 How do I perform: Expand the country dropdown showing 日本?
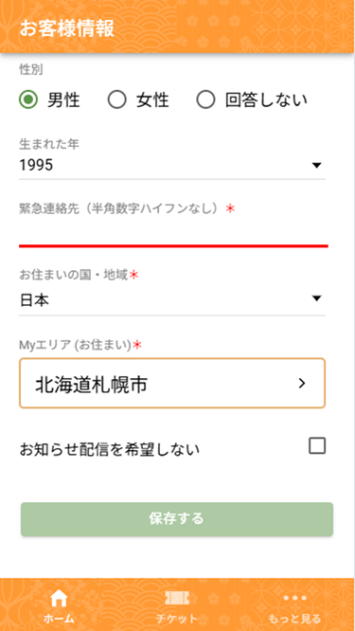[172, 300]
